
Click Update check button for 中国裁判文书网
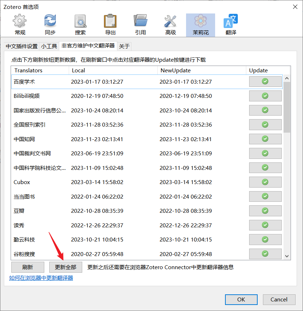265,153
